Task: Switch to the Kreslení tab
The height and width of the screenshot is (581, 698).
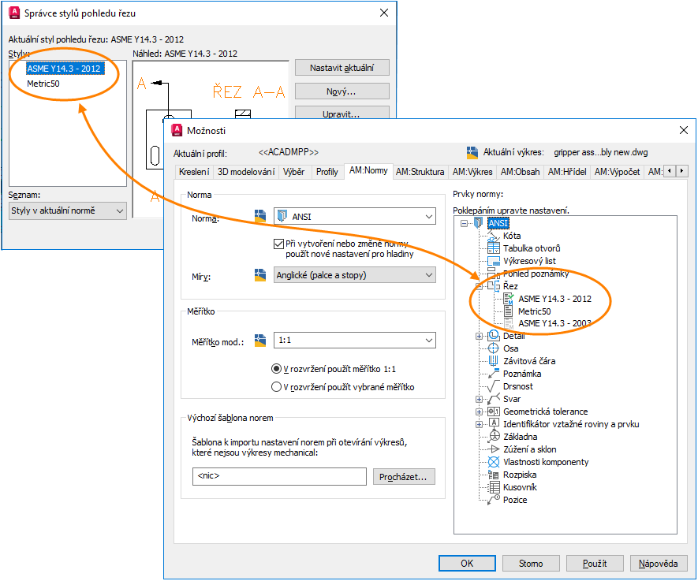Action: (194, 172)
